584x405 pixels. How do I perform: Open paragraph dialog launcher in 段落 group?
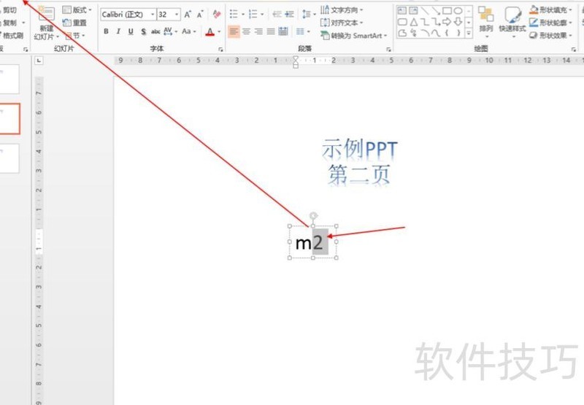(388, 49)
